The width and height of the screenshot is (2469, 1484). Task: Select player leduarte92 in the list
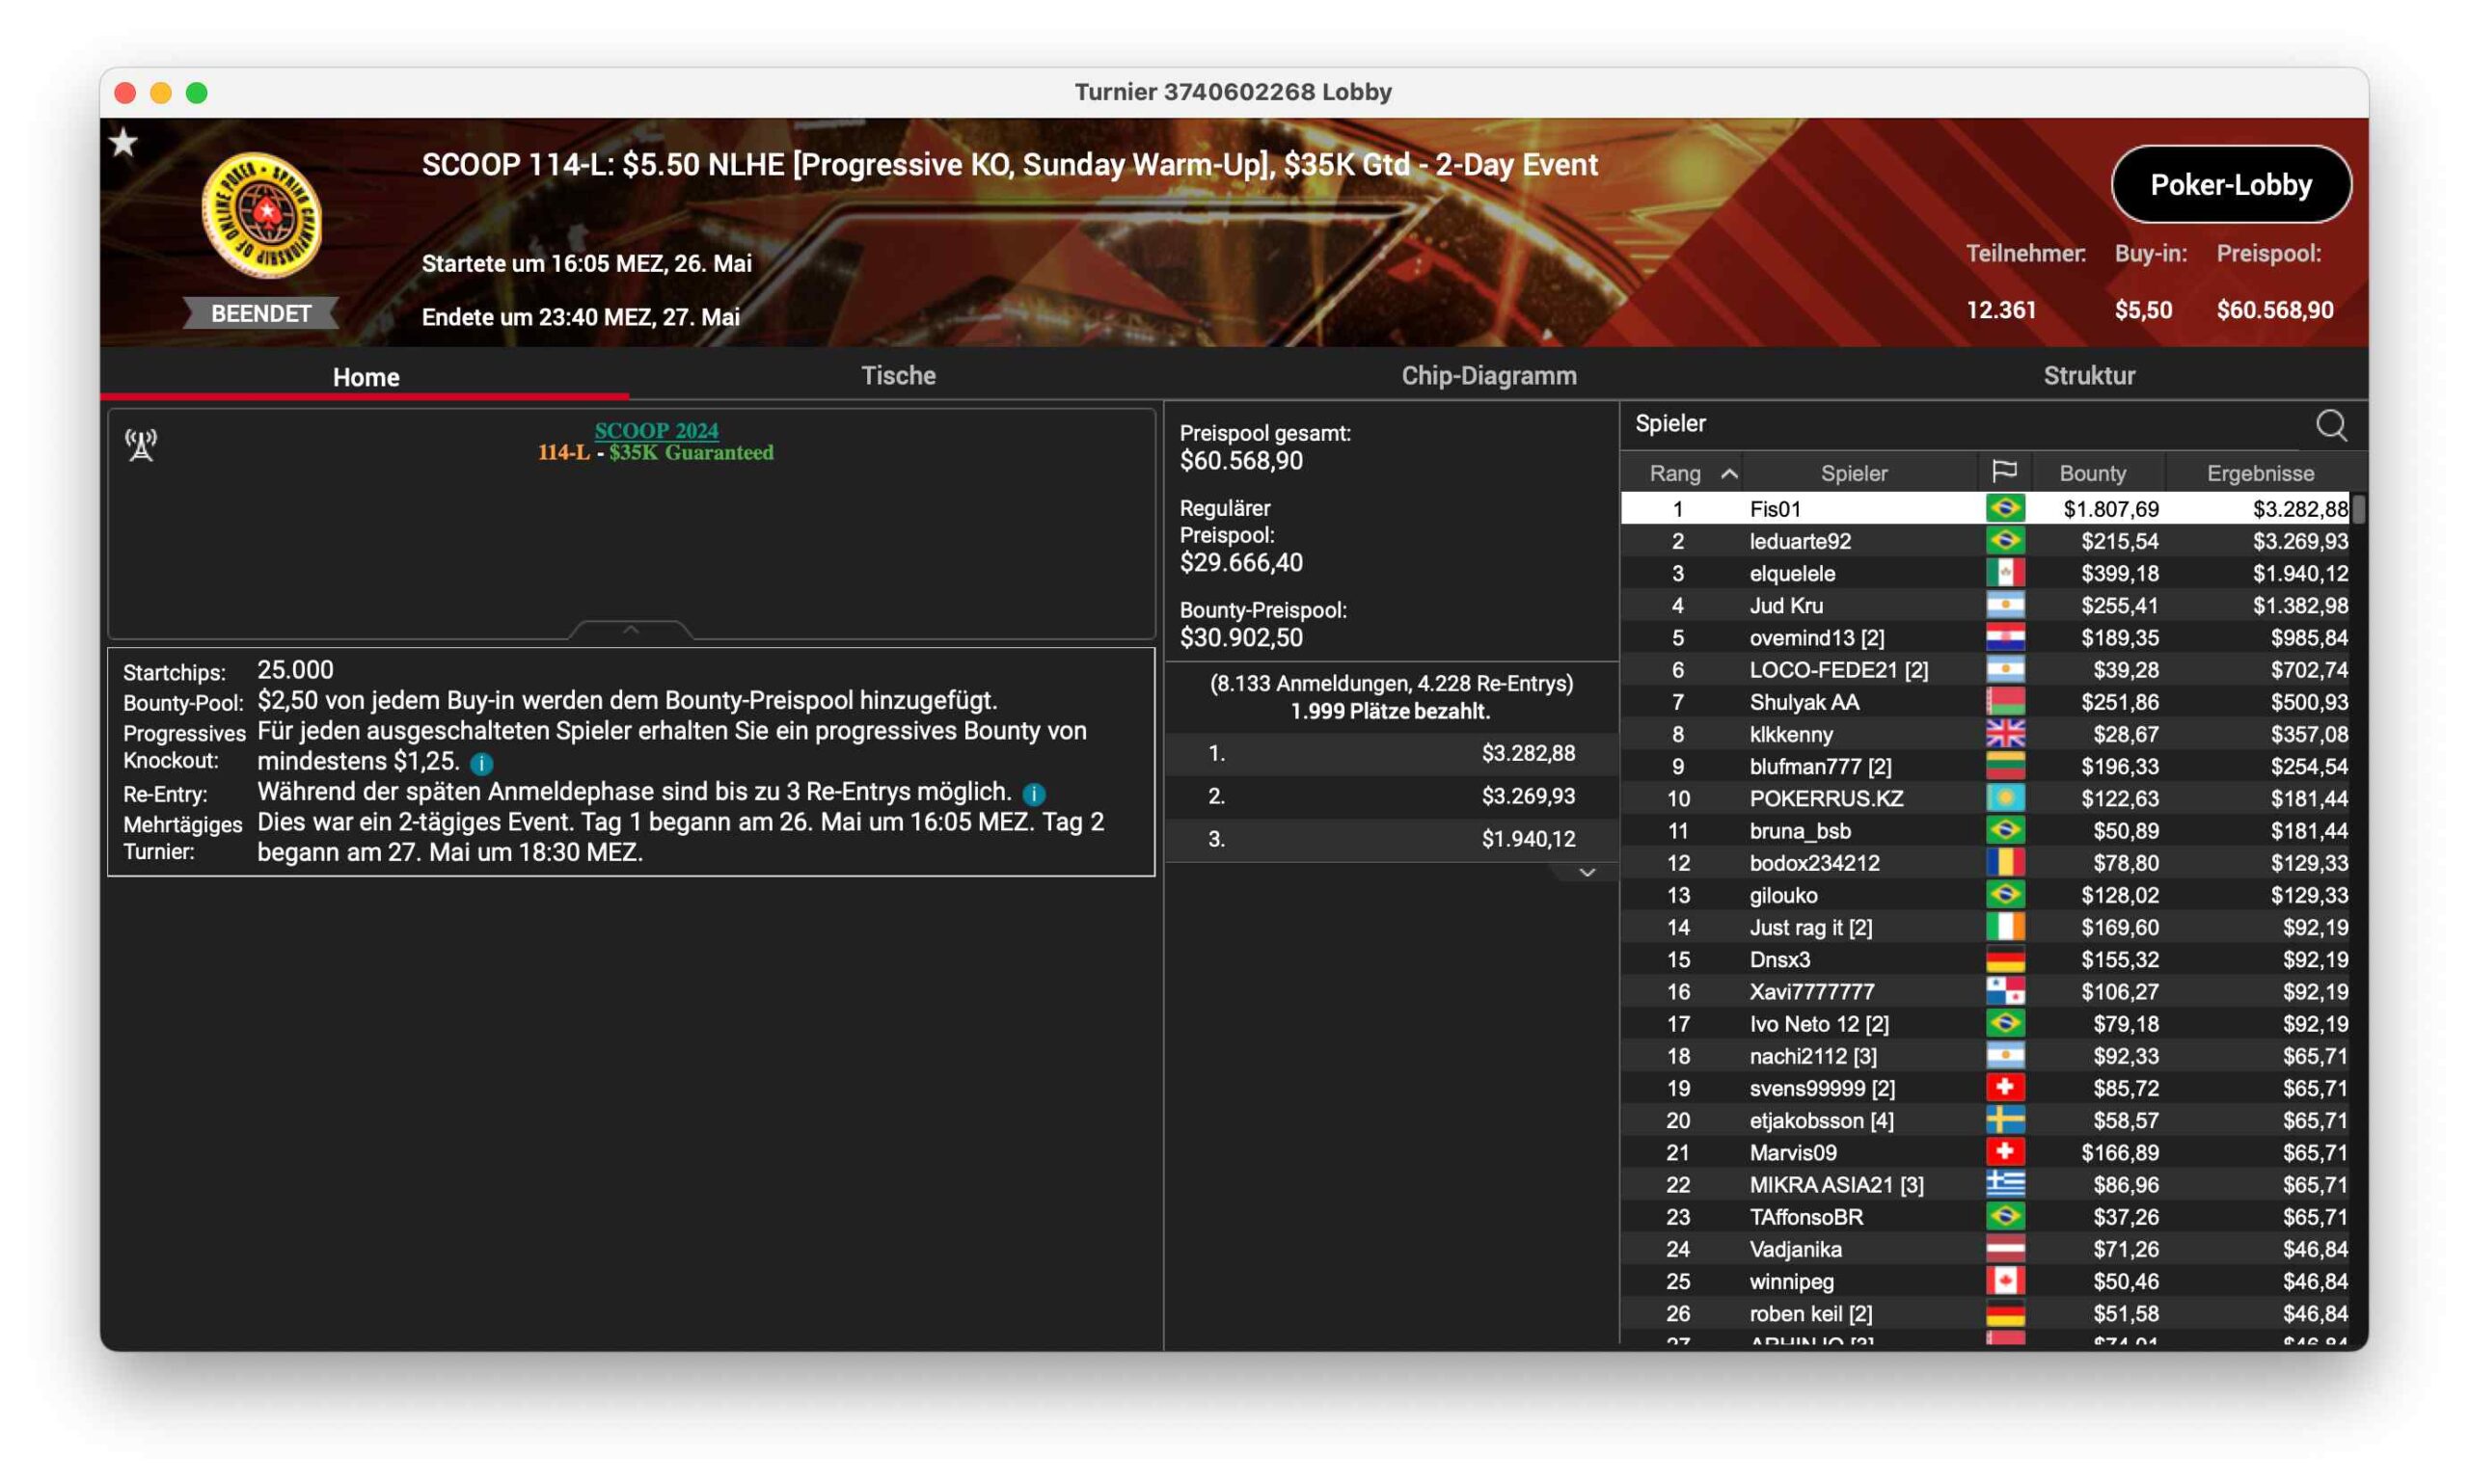tap(1800, 541)
